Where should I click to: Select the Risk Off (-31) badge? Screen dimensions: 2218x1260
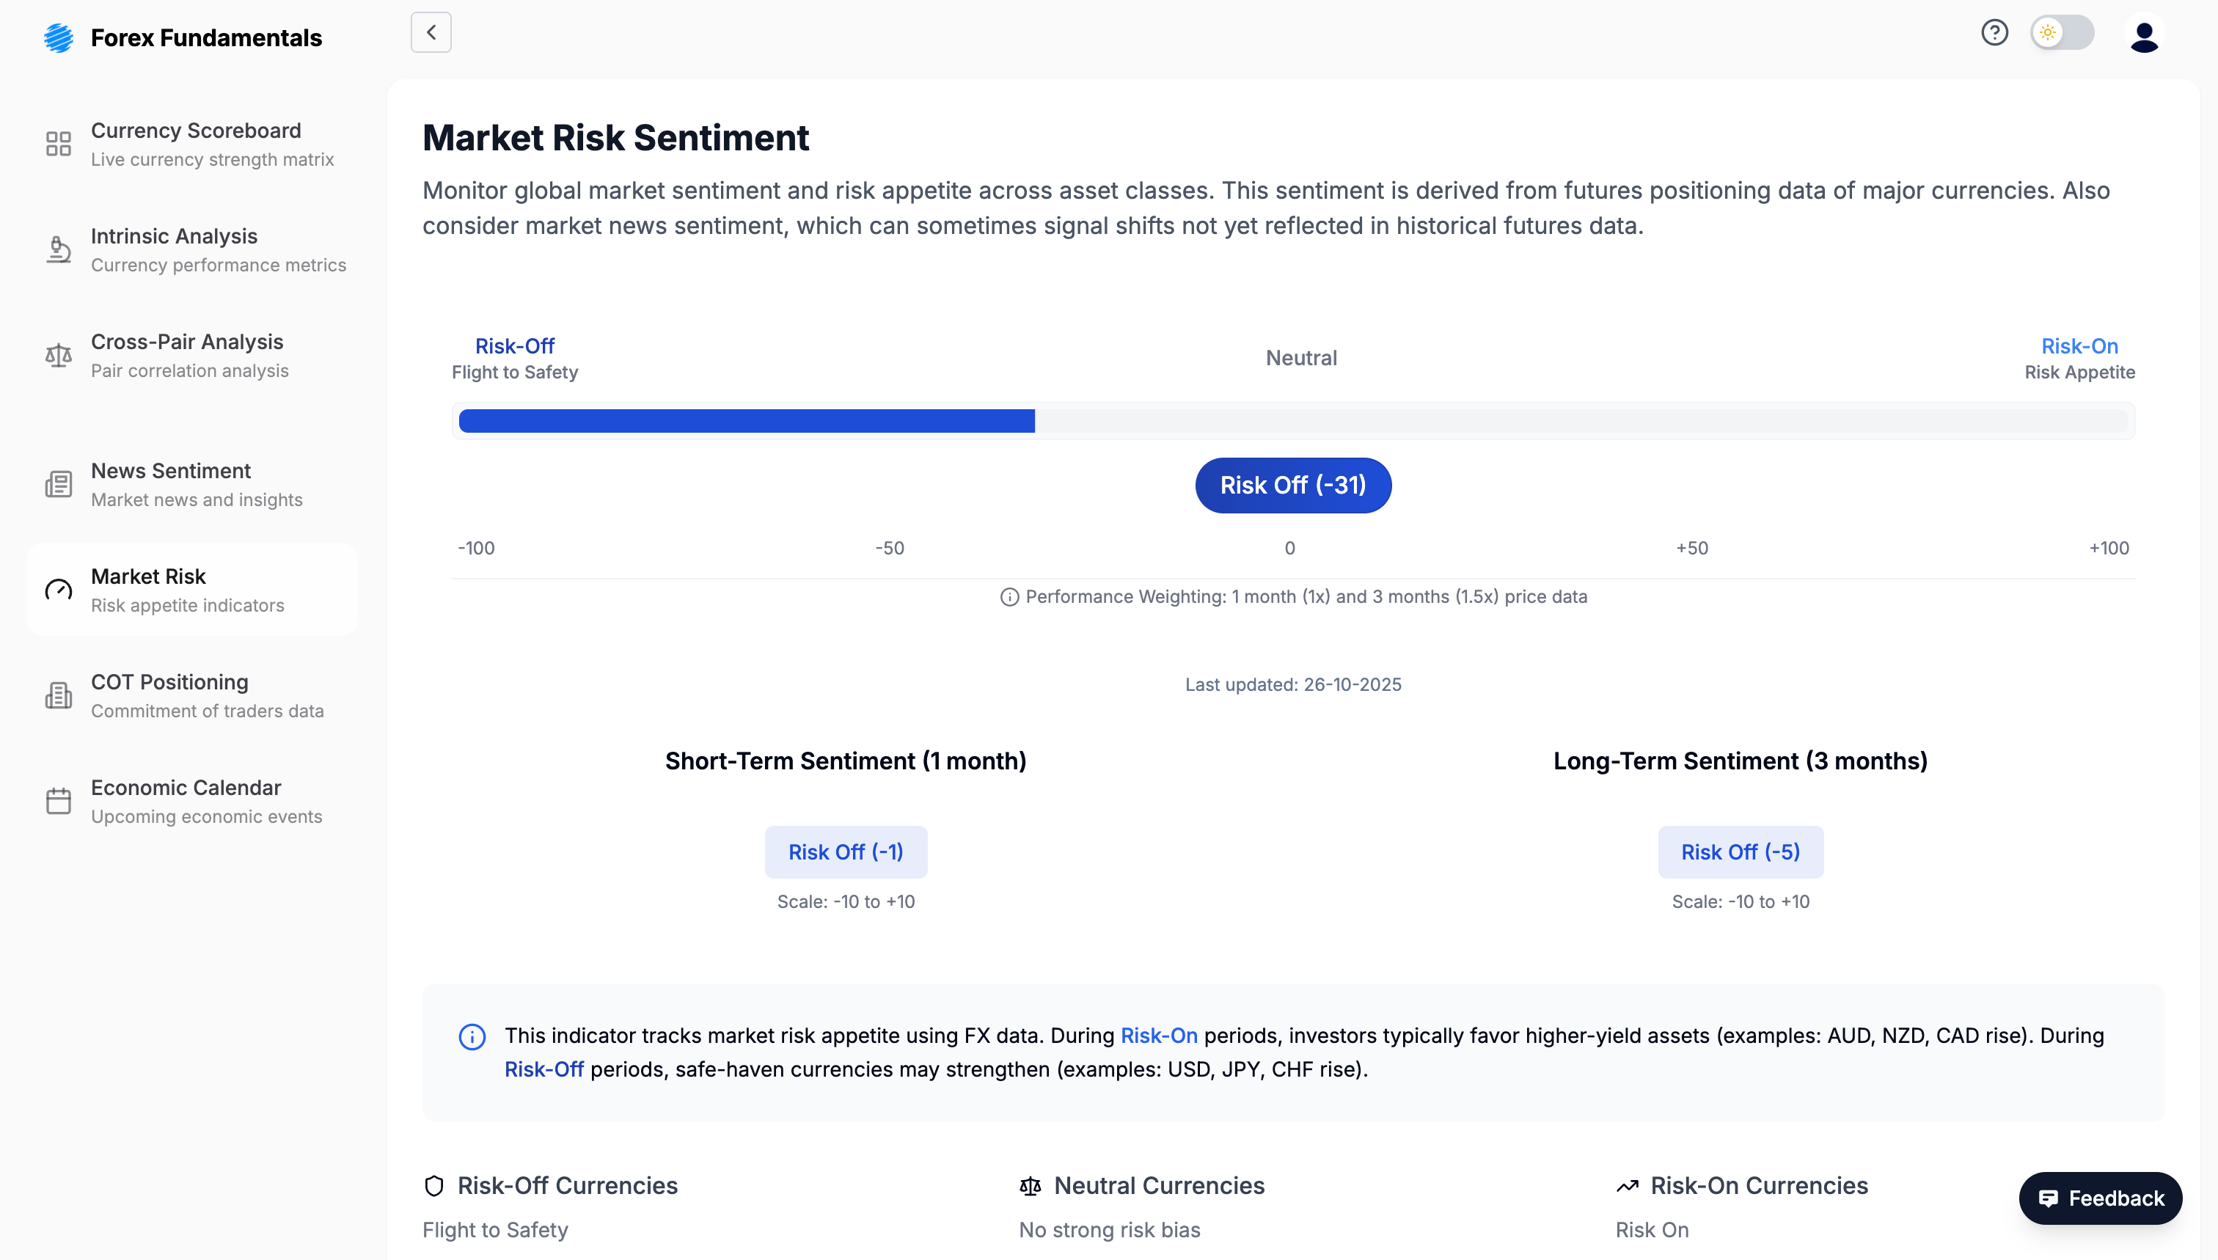point(1293,485)
